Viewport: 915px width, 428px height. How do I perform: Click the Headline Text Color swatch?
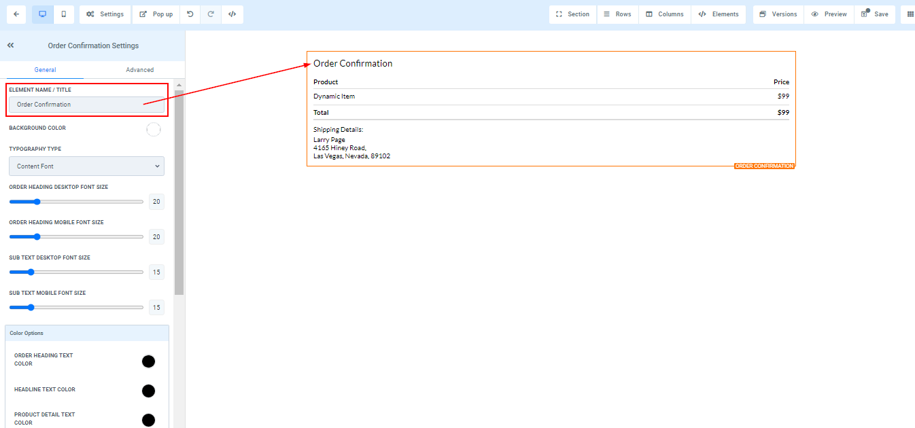pyautogui.click(x=148, y=391)
